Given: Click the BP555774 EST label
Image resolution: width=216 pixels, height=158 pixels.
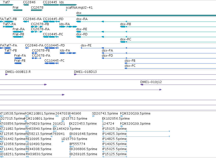Looking at the screenshot, I should 77,144.
